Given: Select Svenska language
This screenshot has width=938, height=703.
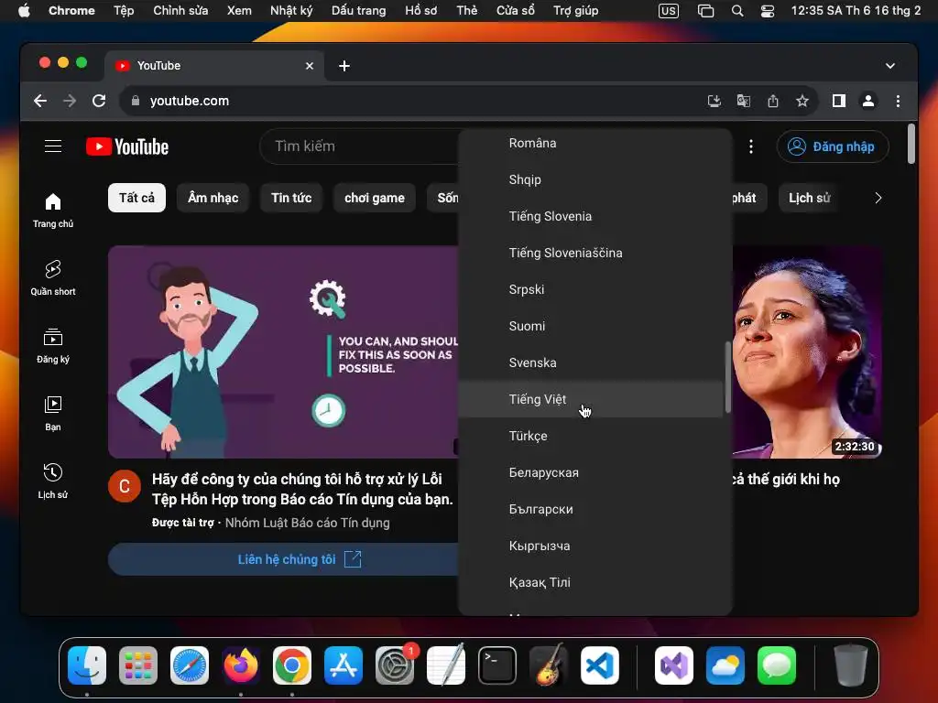Looking at the screenshot, I should tap(591, 362).
